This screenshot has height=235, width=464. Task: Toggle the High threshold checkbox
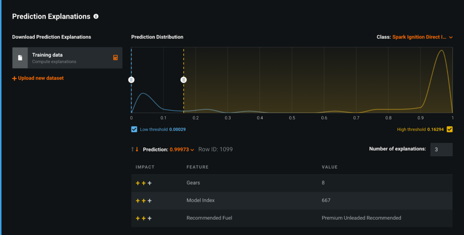click(449, 129)
